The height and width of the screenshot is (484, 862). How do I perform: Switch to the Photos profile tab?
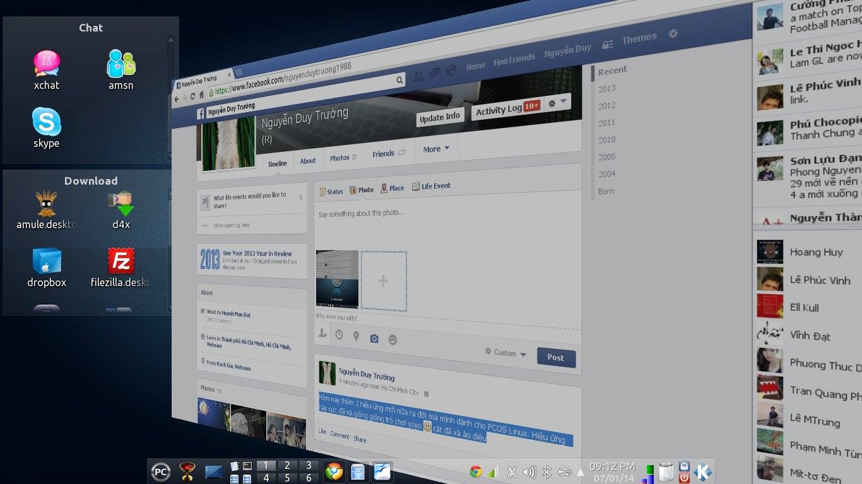point(343,158)
